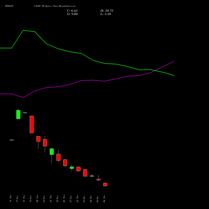
Task: Click the open value O: 9.00
Action: click(x=72, y=14)
